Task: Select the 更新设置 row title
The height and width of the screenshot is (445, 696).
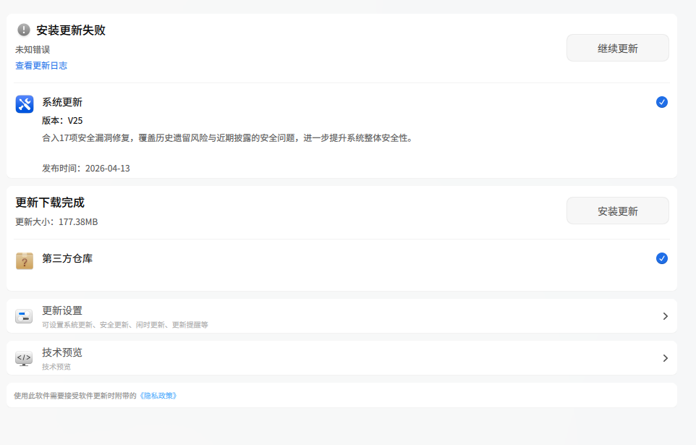Action: click(62, 310)
